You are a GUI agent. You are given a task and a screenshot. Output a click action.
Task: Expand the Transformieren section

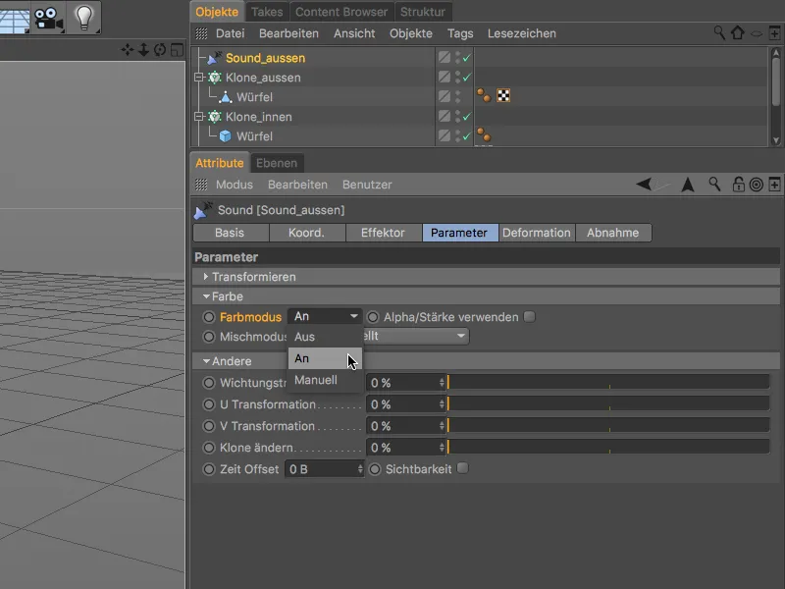click(x=205, y=277)
